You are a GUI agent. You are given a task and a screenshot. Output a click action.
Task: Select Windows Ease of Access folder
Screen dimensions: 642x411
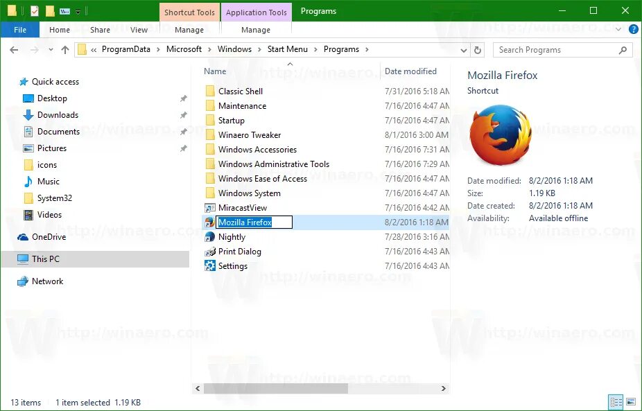coord(263,179)
